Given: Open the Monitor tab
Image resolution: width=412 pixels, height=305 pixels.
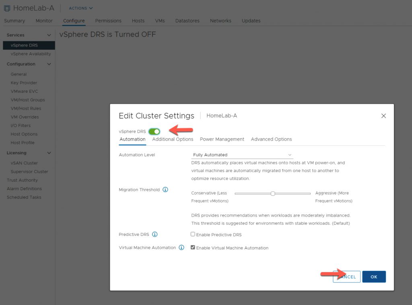Looking at the screenshot, I should (44, 21).
